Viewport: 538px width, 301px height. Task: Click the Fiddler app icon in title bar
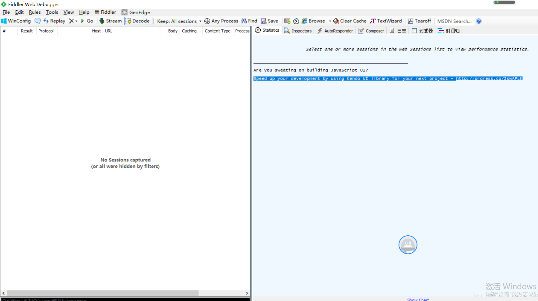4,4
